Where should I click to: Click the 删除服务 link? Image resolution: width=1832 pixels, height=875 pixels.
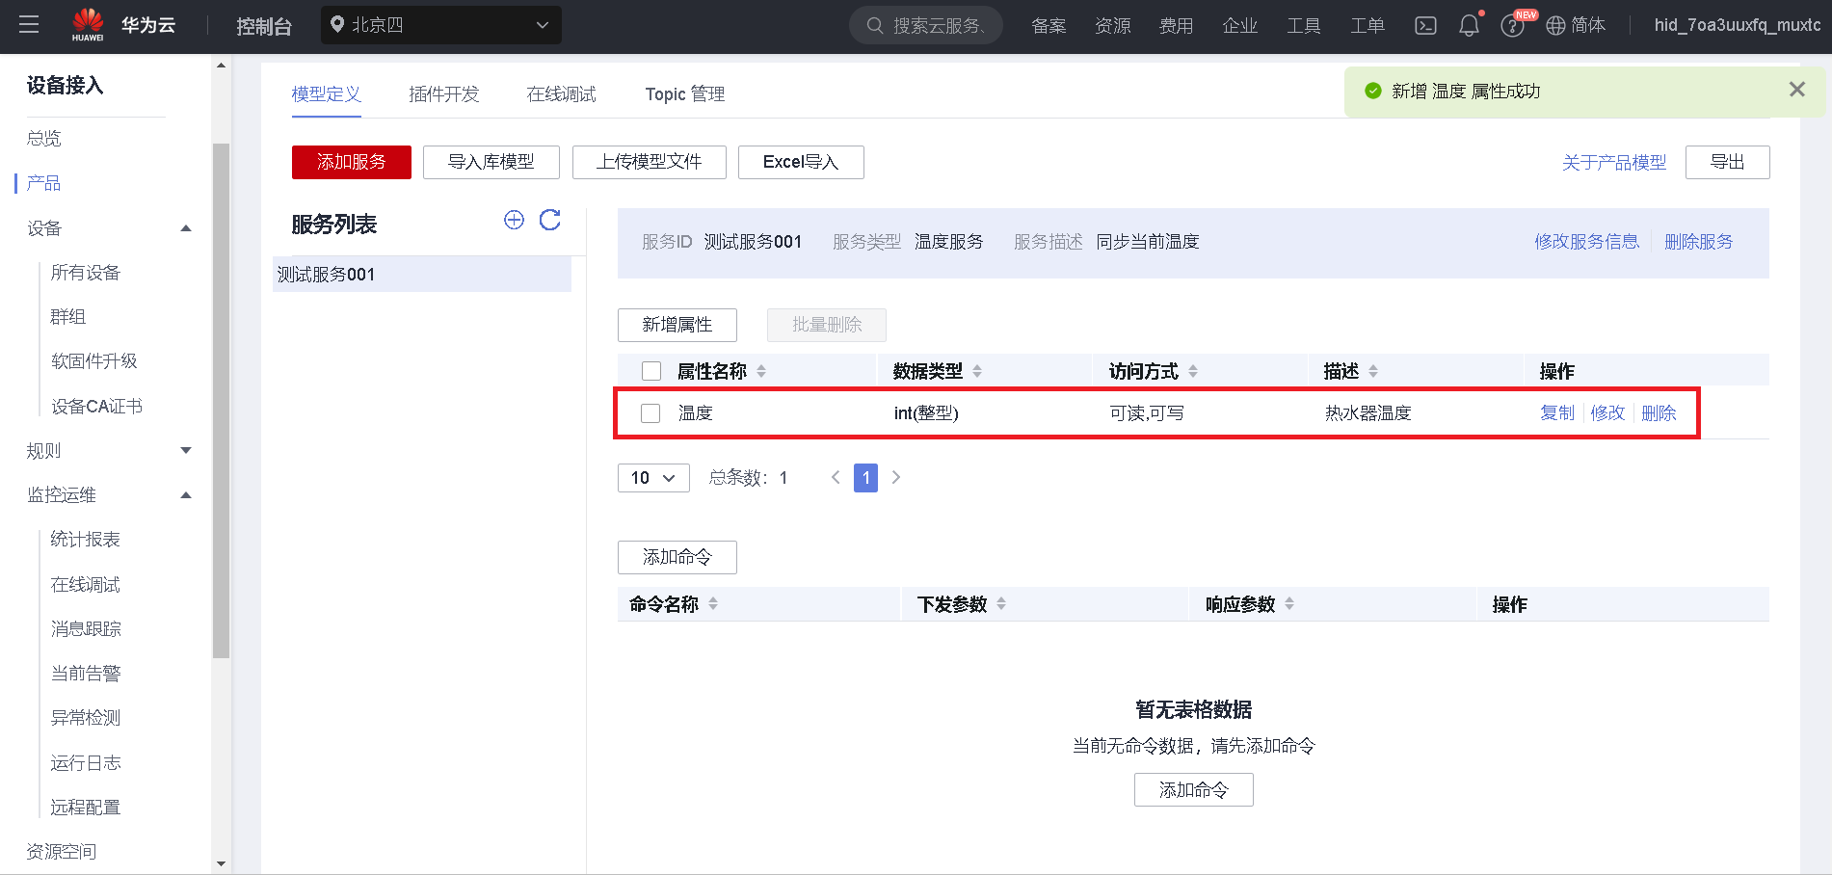[x=1699, y=242]
